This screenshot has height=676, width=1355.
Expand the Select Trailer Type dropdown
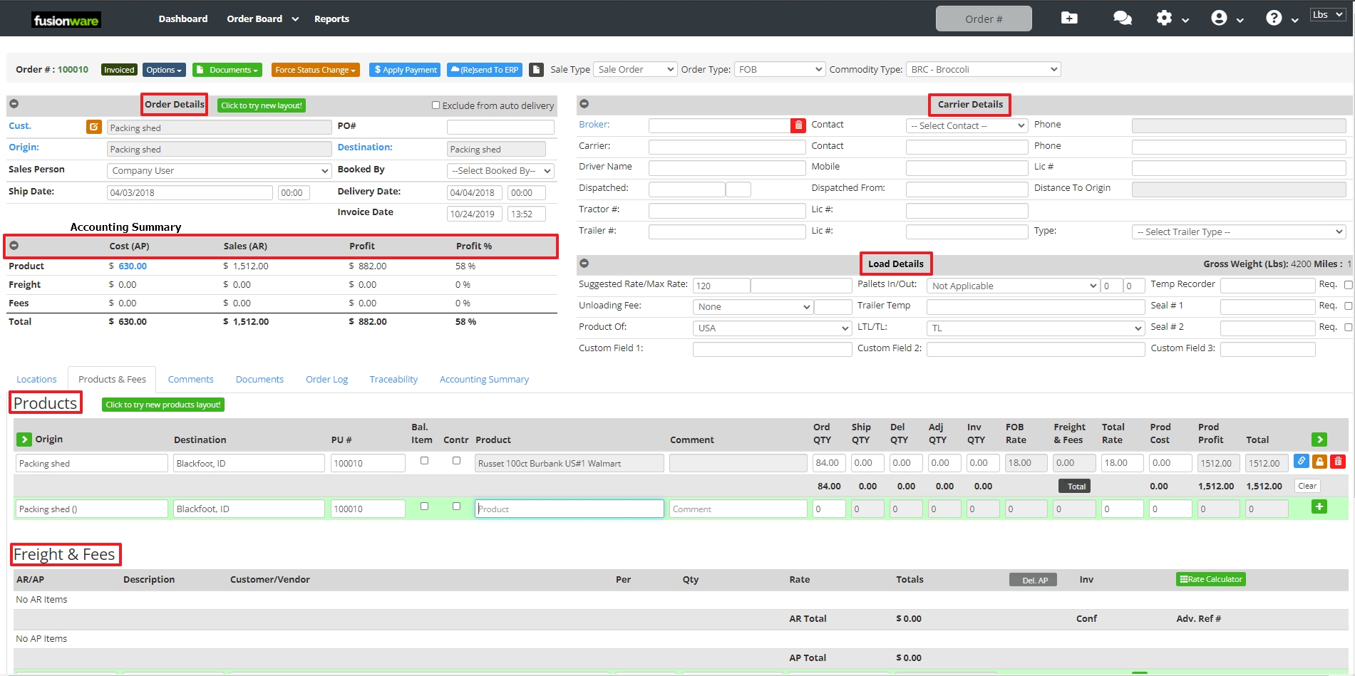1238,232
